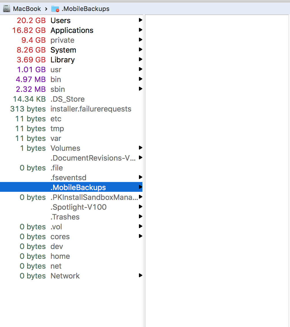Expand the private folder arrow
Screen dimensions: 290x327
tap(140, 40)
